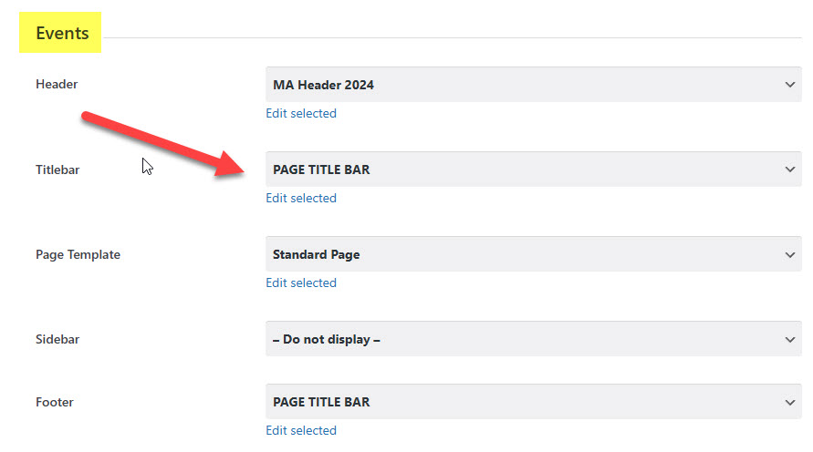Follow Edit selected link under Page Template

pyautogui.click(x=301, y=283)
